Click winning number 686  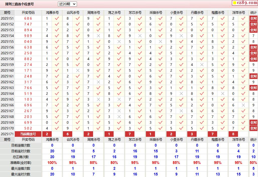pyautogui.click(x=28, y=18)
